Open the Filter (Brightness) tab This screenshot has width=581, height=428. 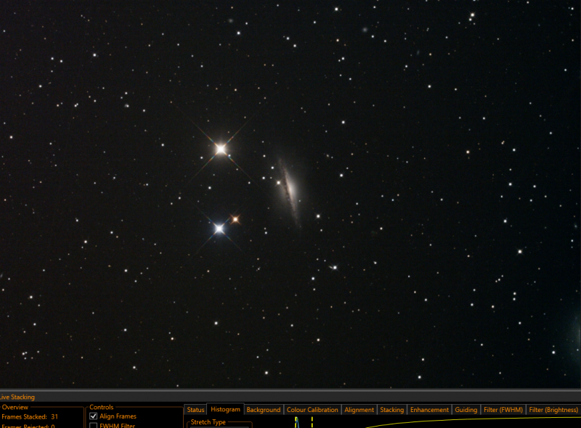click(553, 410)
